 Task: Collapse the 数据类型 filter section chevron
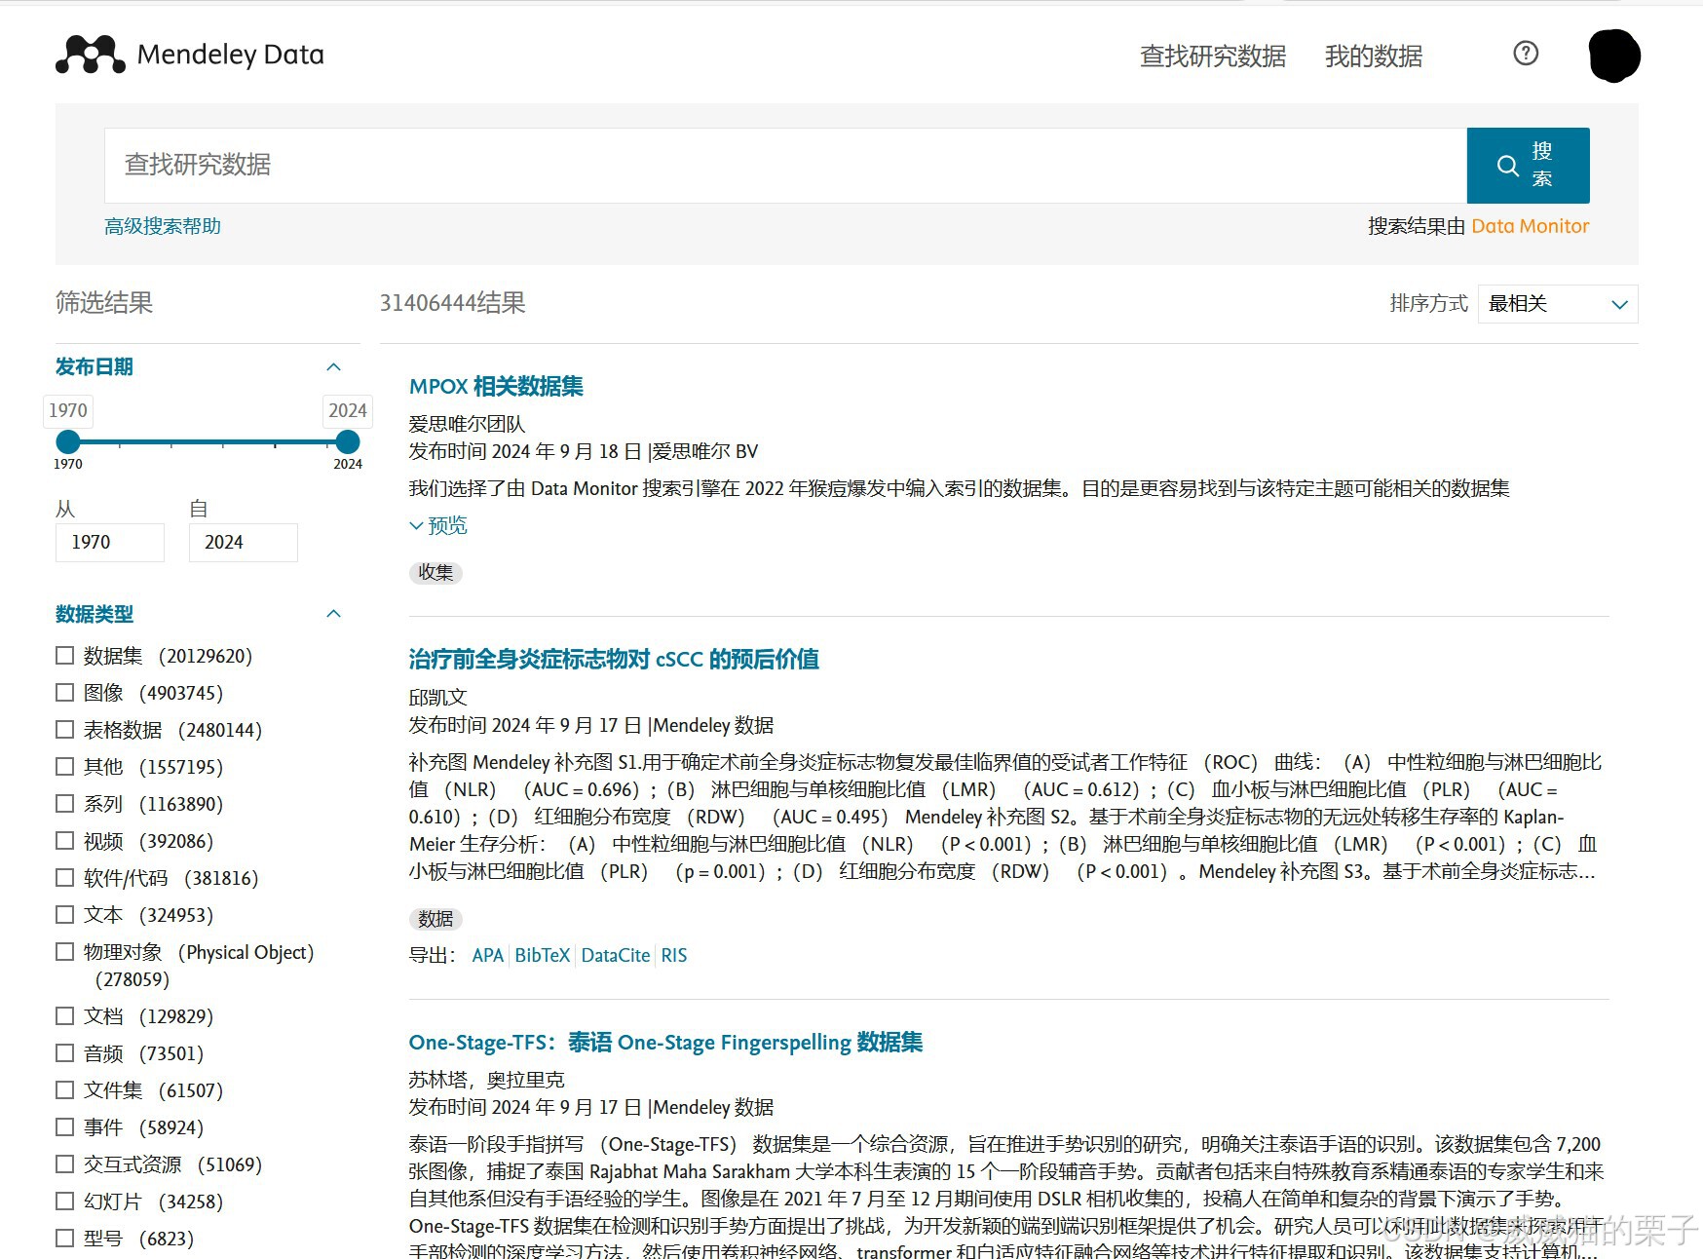333,614
